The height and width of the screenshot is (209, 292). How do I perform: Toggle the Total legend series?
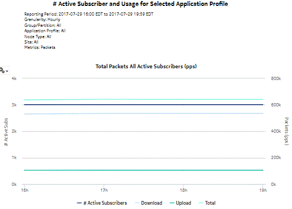[207, 203]
